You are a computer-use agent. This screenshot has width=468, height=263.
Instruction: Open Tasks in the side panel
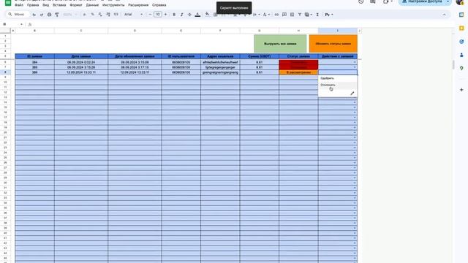click(x=461, y=42)
